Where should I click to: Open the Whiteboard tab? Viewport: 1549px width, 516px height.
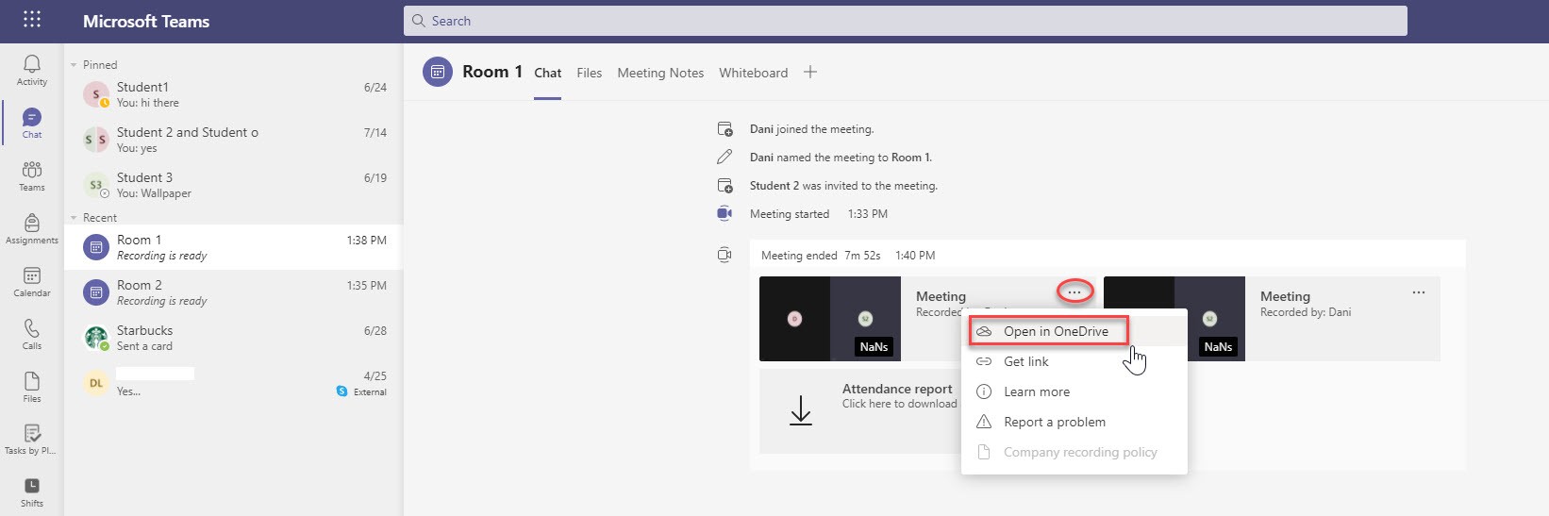[x=753, y=73]
